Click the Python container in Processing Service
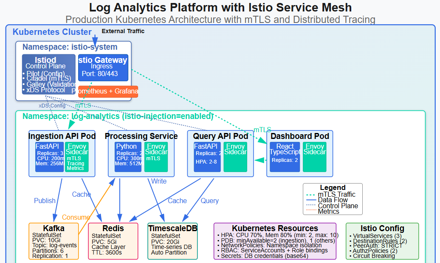The width and height of the screenshot is (440, 263). (x=129, y=157)
